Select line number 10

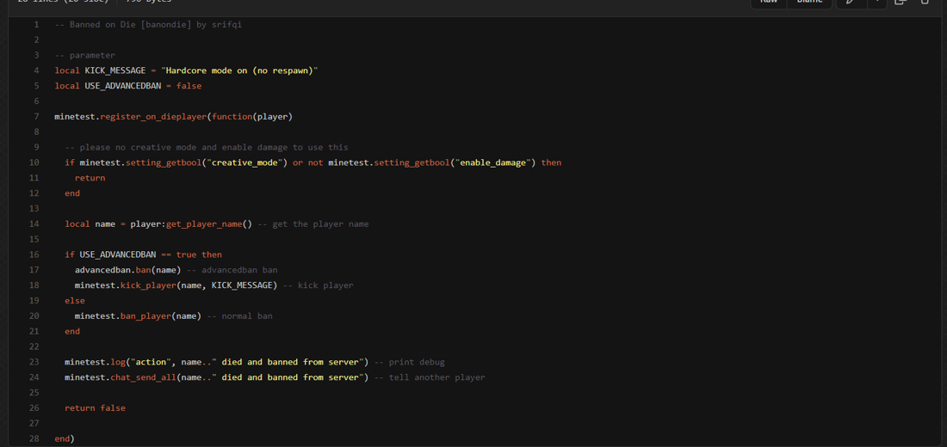34,162
